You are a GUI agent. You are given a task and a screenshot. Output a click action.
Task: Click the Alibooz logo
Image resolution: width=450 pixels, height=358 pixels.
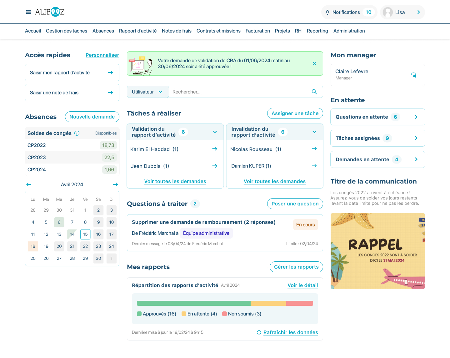(x=50, y=12)
